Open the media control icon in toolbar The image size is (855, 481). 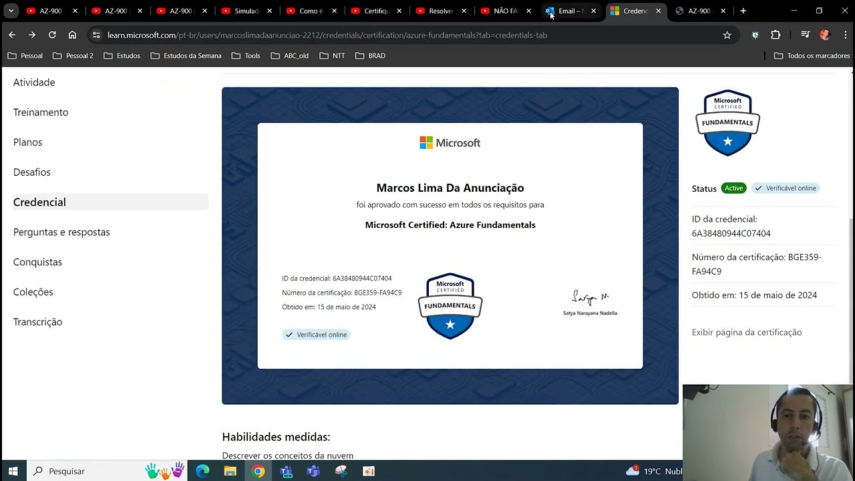click(x=806, y=35)
